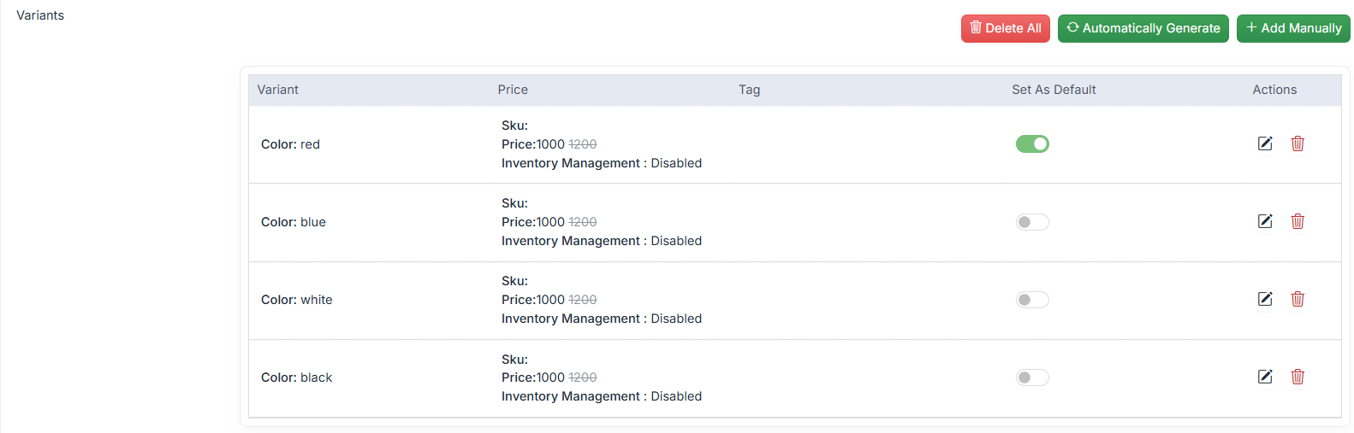The width and height of the screenshot is (1354, 433).
Task: Delete the blue color variant
Action: 1298,221
